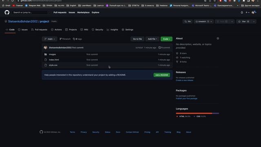Open the Telegram Web bookmark
Screen dimensions: 261x147
pos(33,5)
